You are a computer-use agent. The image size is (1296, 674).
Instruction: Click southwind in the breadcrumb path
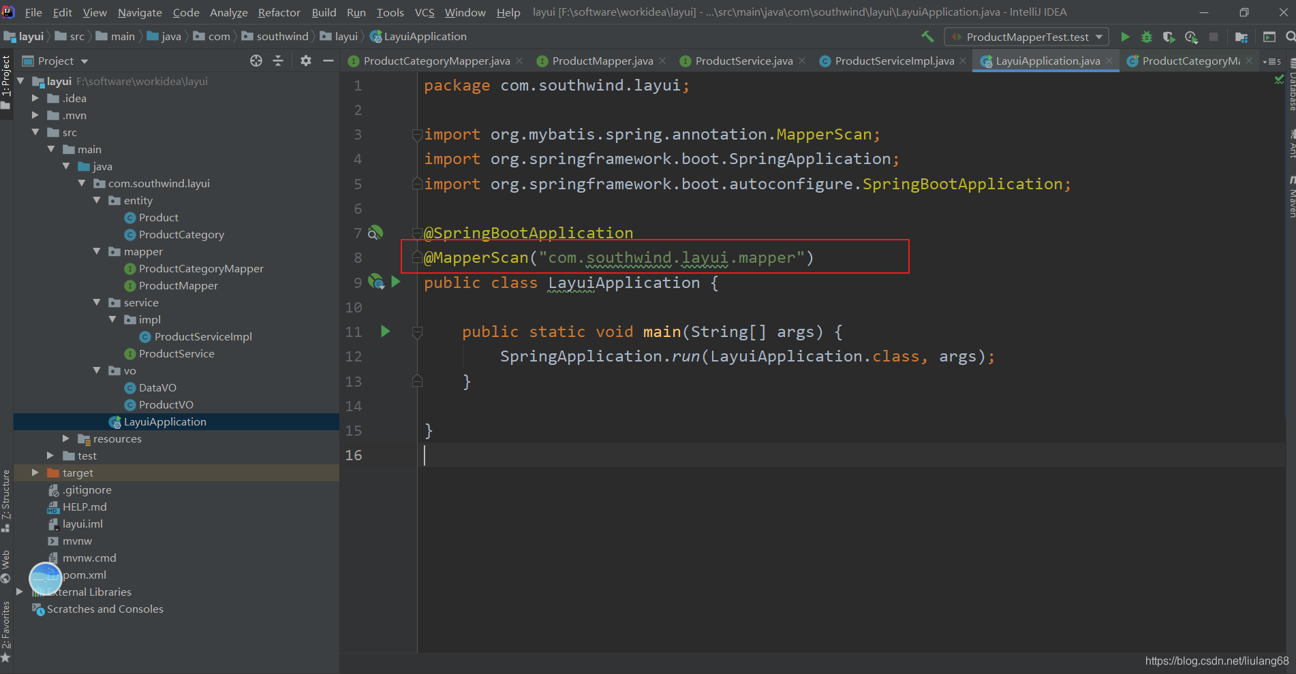[282, 36]
